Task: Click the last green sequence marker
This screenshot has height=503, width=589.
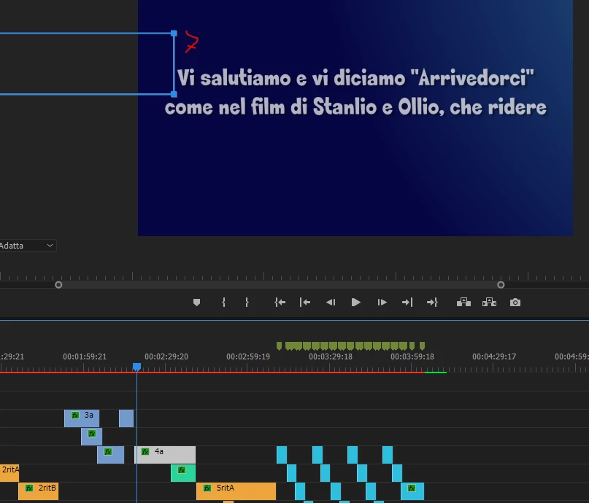Action: (422, 346)
